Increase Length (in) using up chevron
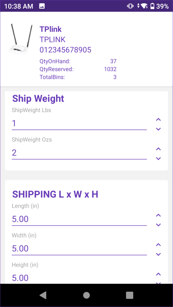 click(158, 216)
